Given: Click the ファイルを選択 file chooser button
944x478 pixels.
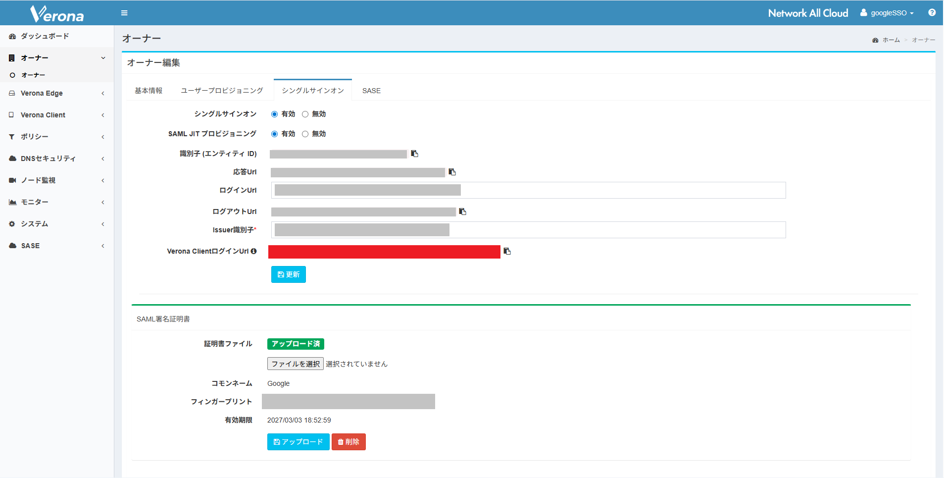Looking at the screenshot, I should point(296,364).
